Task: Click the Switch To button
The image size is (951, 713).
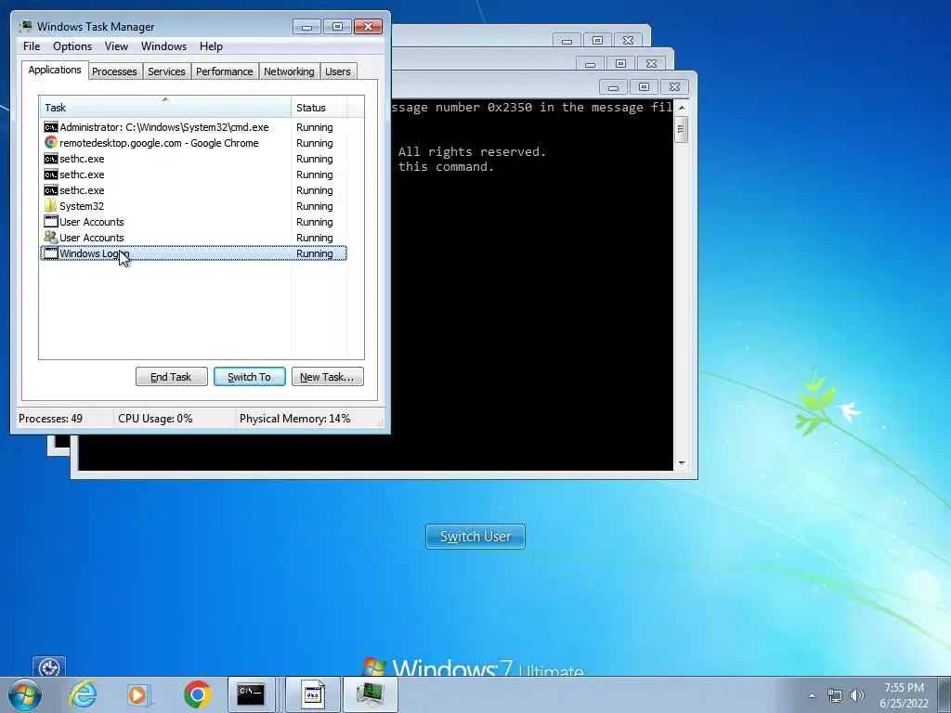Action: 249,377
